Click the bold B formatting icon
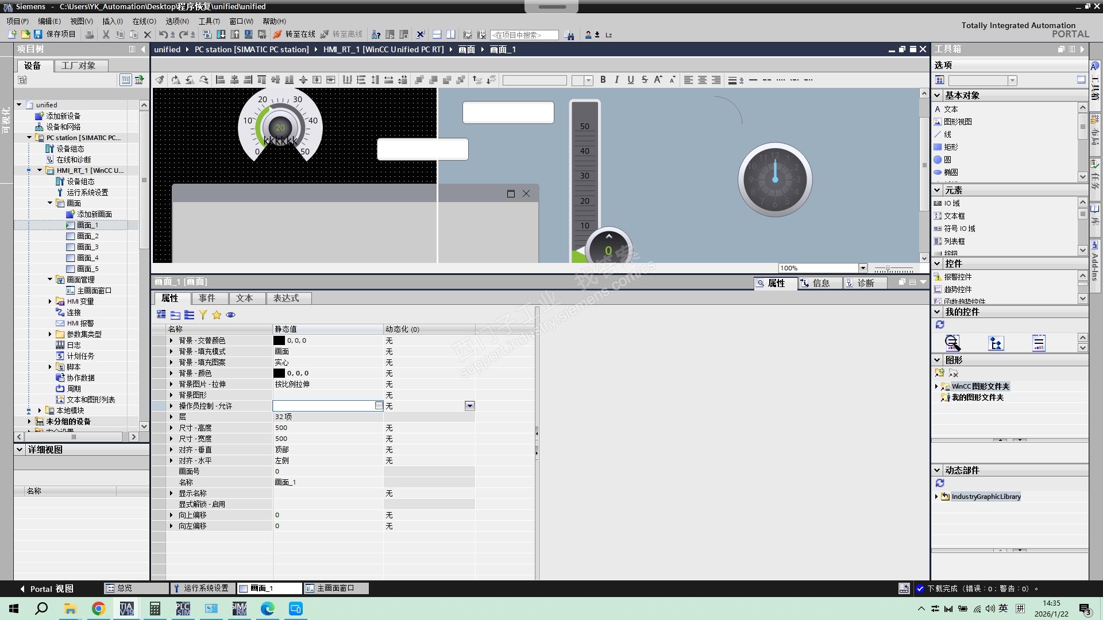 click(x=603, y=80)
